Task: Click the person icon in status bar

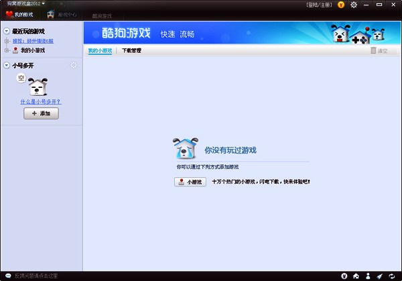Action: 368,276
